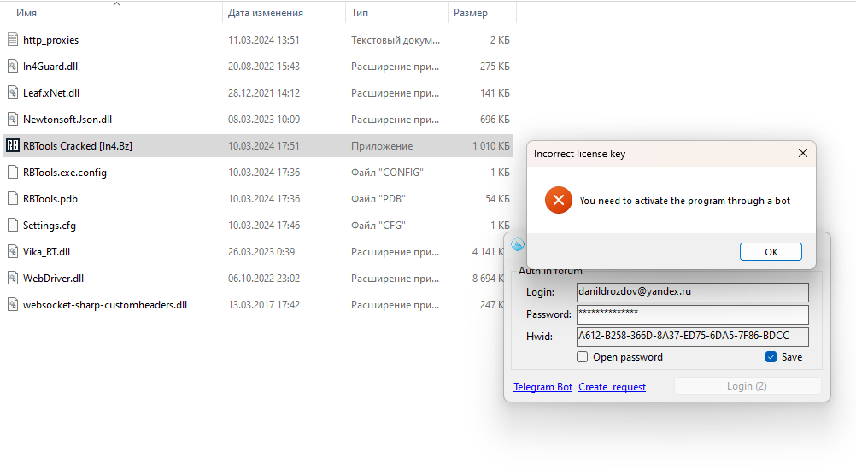
Task: Select the RBTools.exe.config file name
Action: pyautogui.click(x=65, y=172)
